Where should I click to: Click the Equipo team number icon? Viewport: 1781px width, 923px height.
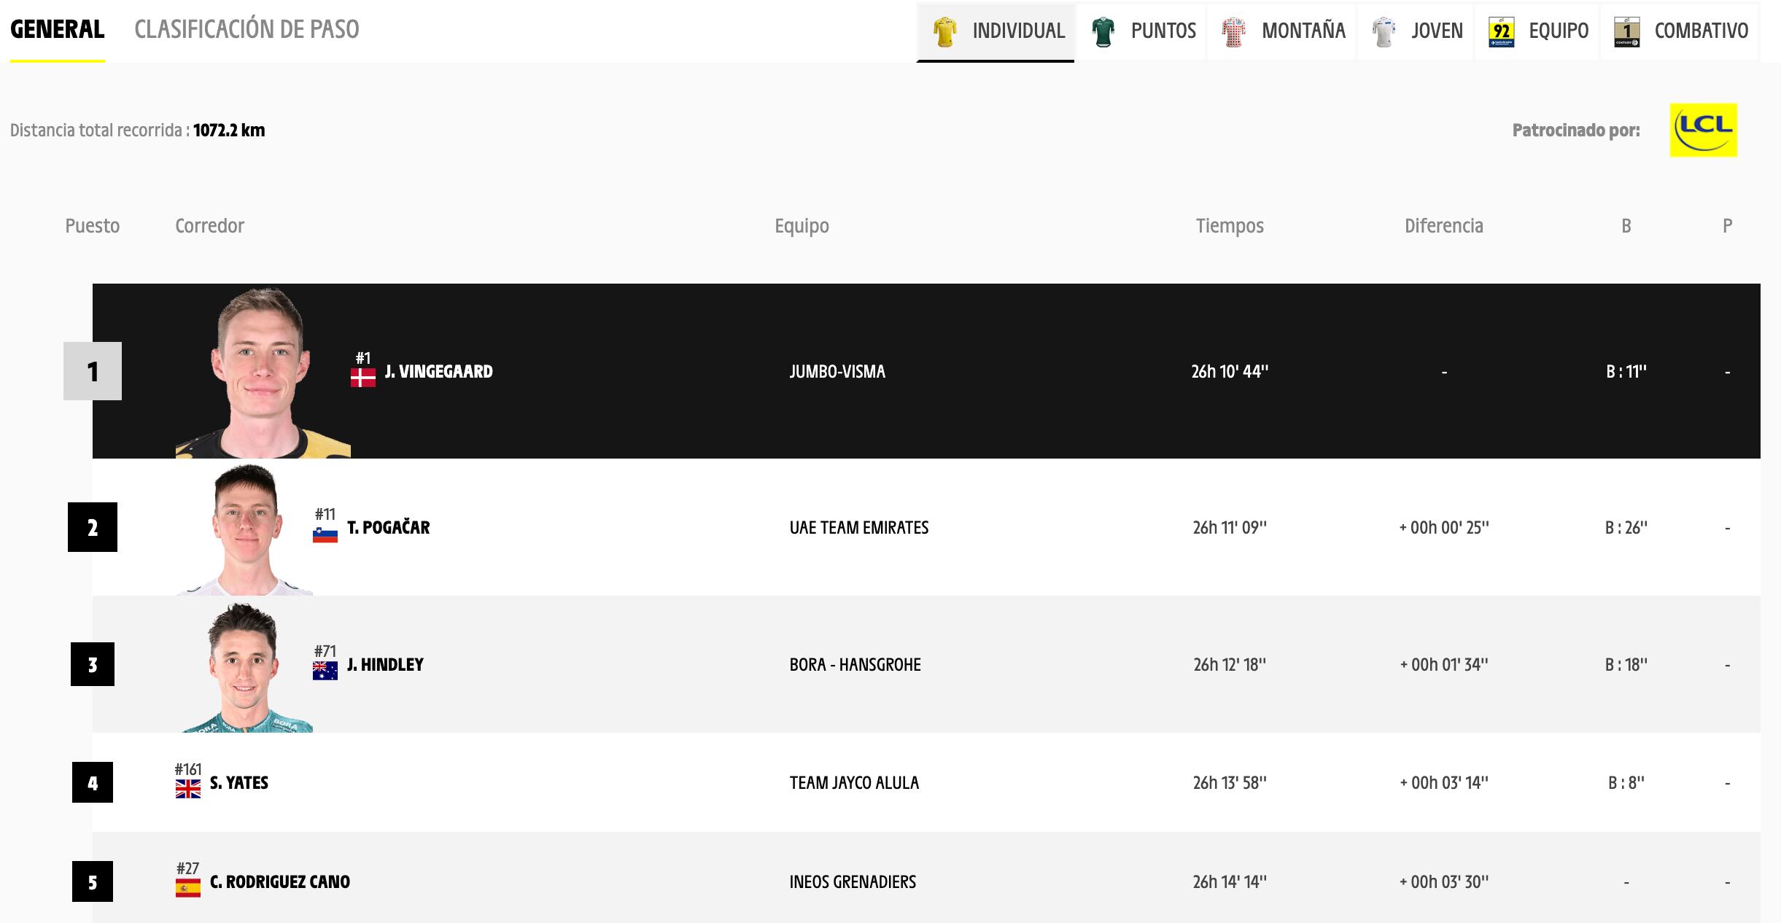point(1501,32)
